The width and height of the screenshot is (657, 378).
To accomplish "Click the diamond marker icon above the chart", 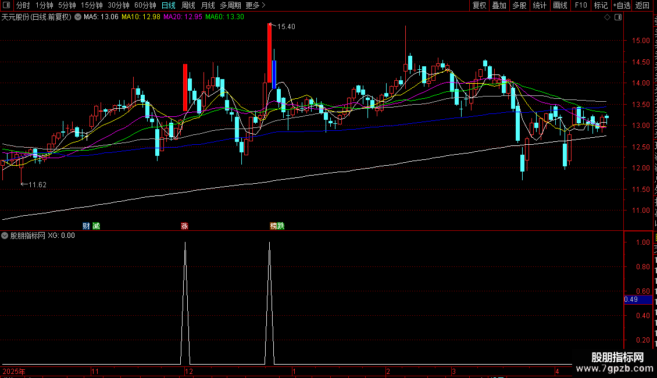I will pos(607,17).
